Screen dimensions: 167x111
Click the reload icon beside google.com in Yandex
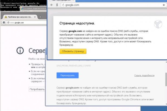click(x=63, y=5)
